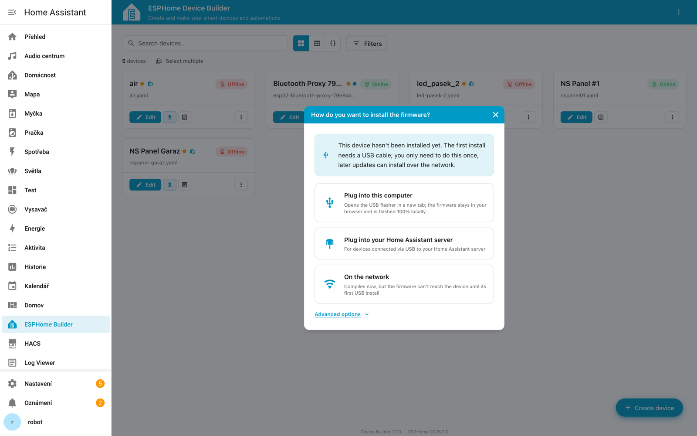This screenshot has height=436, width=697.
Task: Collapse the Home Assistant sidebar menu icon
Action: [x=12, y=12]
